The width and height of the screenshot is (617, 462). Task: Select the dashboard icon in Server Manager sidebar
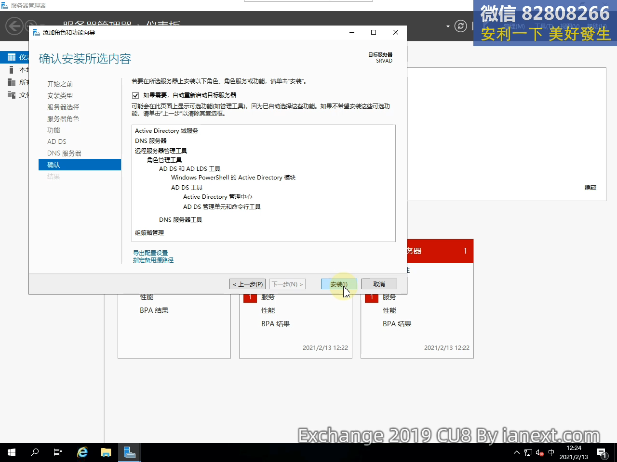pos(12,57)
